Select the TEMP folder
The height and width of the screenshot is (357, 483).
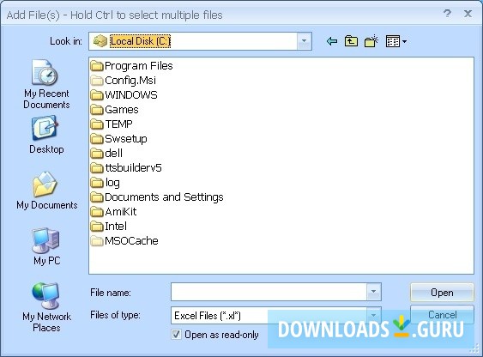112,124
